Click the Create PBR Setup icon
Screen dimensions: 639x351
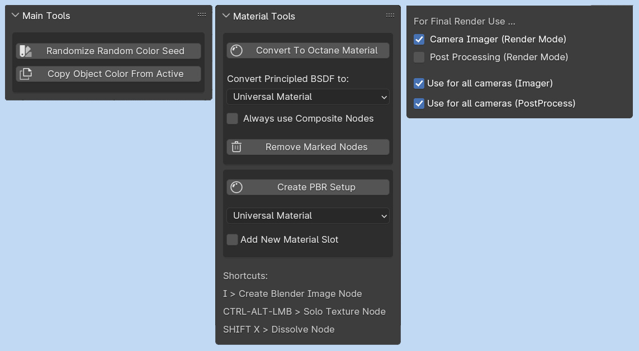[236, 187]
